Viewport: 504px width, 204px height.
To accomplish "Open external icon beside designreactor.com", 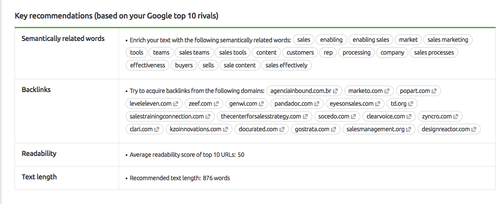I will [x=474, y=130].
